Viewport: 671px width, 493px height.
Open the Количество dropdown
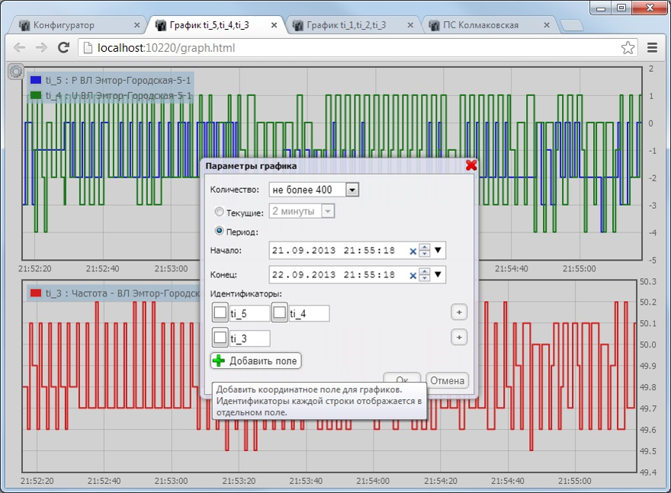pos(352,190)
